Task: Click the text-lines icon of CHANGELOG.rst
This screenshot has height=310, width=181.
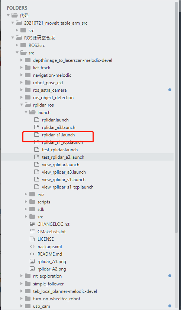Action: pyautogui.click(x=32, y=224)
